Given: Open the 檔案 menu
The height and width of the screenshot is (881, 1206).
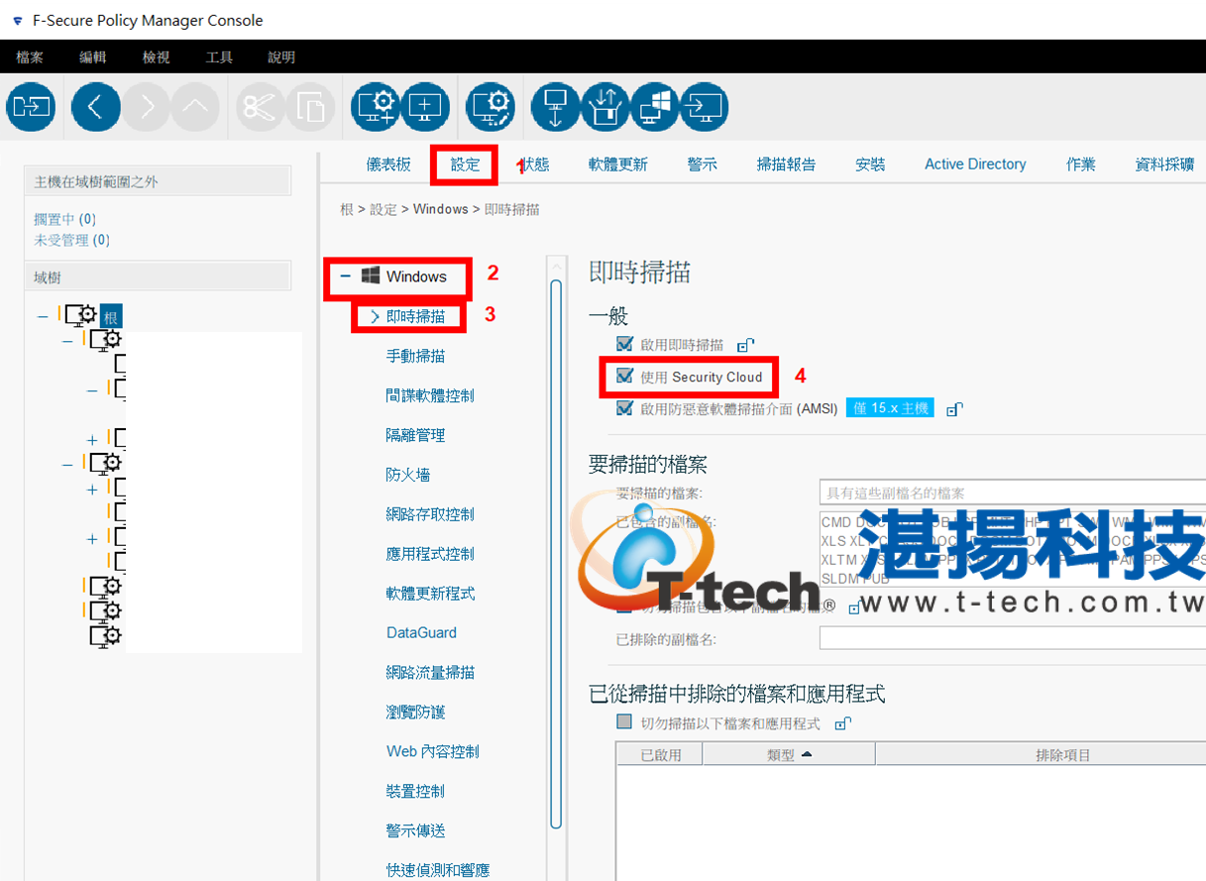Looking at the screenshot, I should click(30, 57).
